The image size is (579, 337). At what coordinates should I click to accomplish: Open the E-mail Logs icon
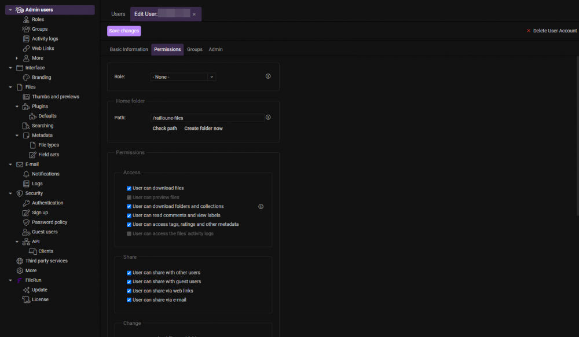[26, 184]
